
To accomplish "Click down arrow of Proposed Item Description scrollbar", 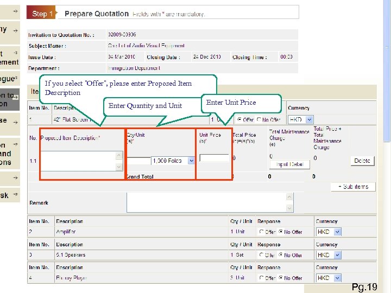I will (119, 167).
